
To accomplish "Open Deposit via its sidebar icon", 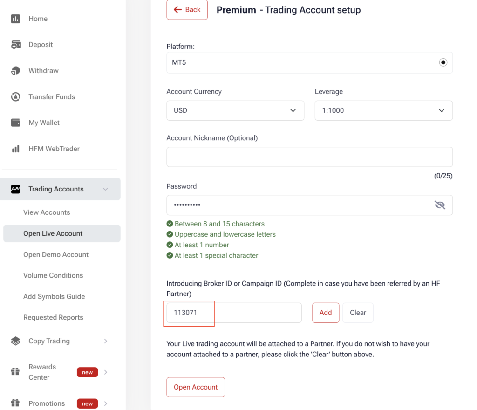I will pyautogui.click(x=16, y=45).
